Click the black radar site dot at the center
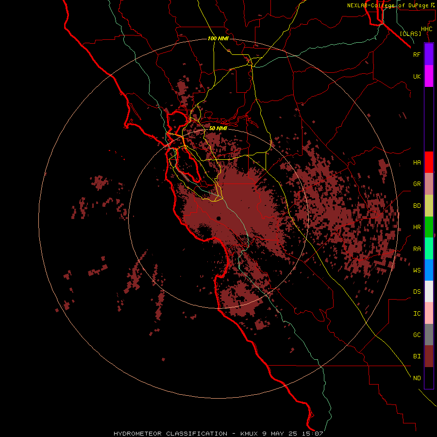 point(218,218)
